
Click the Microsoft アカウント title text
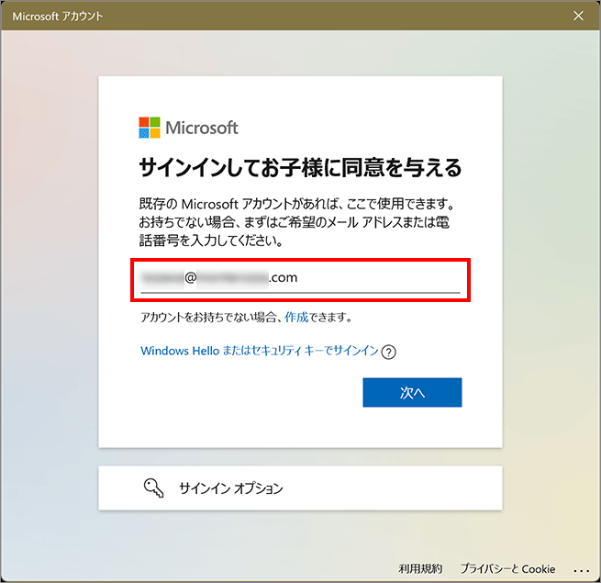(58, 17)
